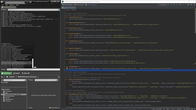The height and width of the screenshot is (110, 196).
Task: Click PythonScripts folder in PyCharm breadcrumb
Action: click(79, 5)
